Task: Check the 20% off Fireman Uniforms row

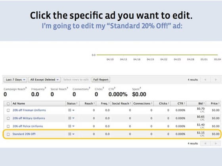Action: pos(8,110)
